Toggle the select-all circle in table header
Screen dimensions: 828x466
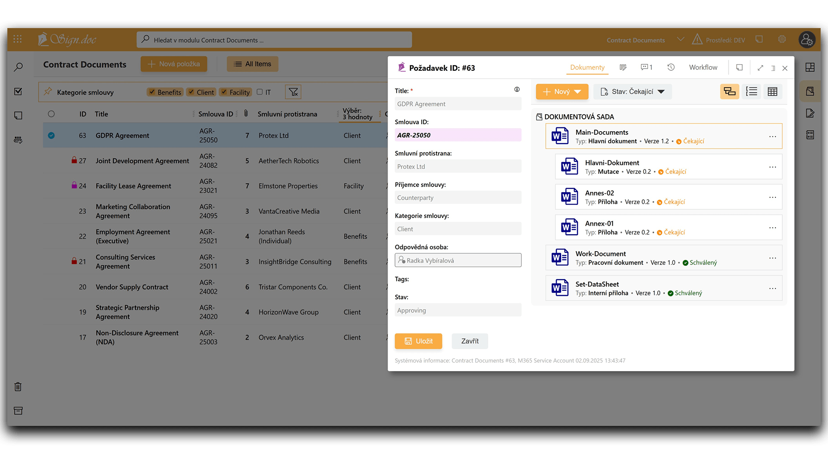tap(51, 114)
